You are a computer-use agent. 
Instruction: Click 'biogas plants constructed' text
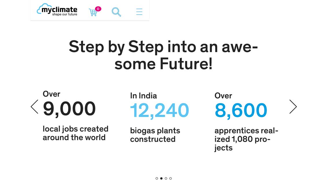155,135
